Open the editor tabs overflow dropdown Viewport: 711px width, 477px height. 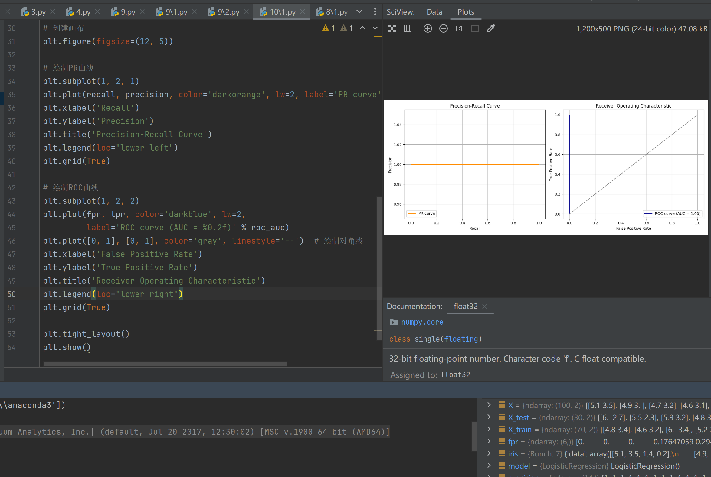click(x=359, y=12)
